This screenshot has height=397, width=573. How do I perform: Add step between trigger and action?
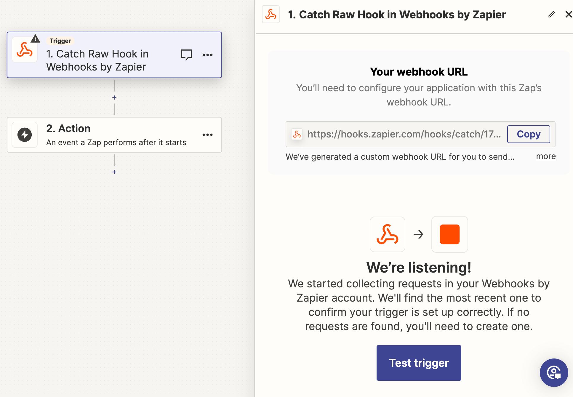point(114,97)
